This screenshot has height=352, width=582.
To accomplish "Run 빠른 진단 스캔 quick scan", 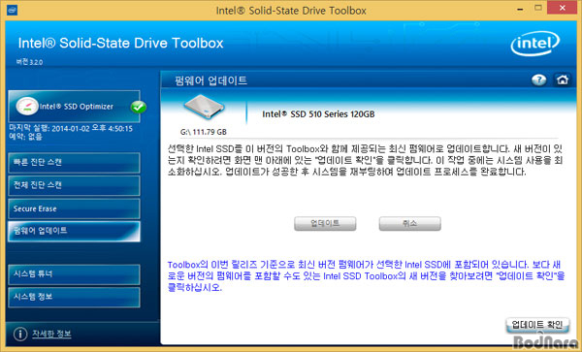I will pyautogui.click(x=74, y=163).
